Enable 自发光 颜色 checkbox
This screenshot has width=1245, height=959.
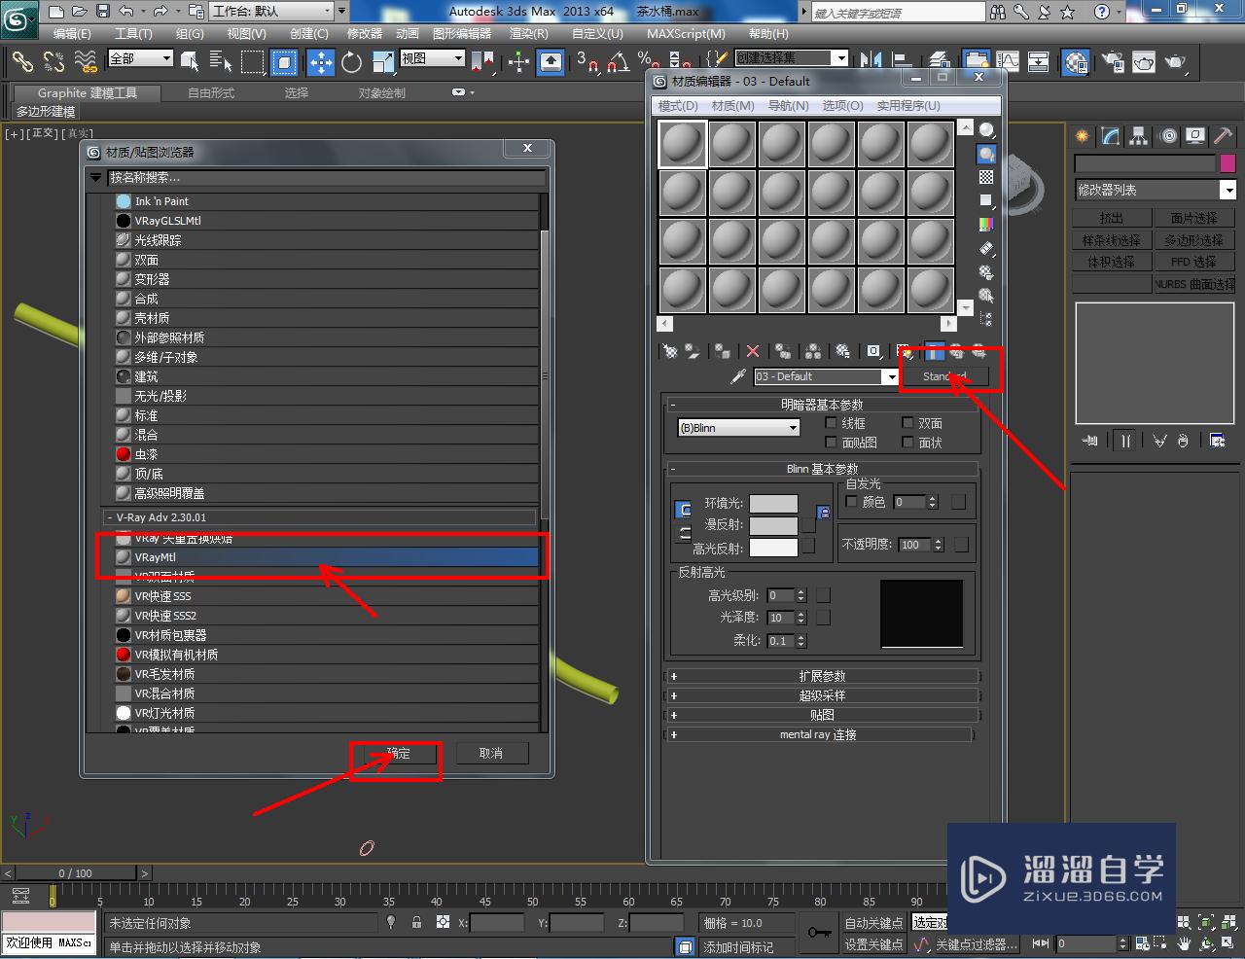pyautogui.click(x=852, y=502)
